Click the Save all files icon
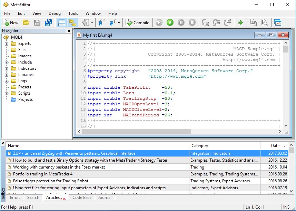 [48, 23]
